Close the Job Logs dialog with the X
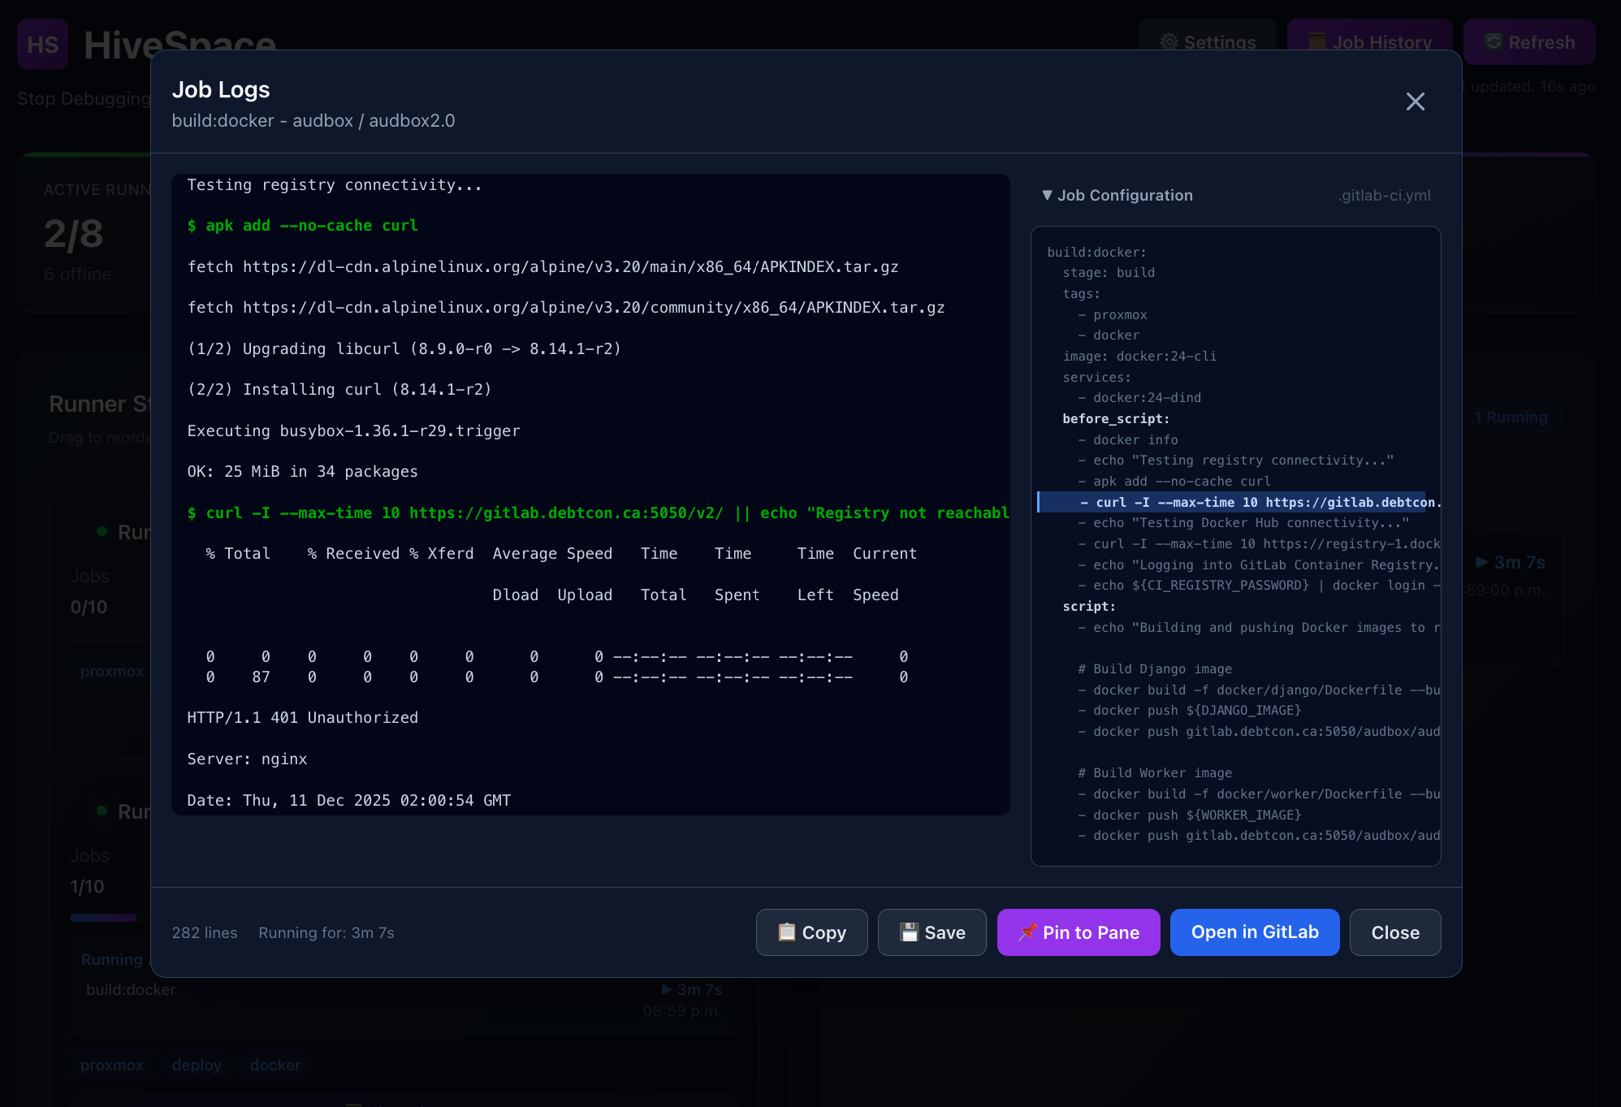The image size is (1621, 1107). (1415, 102)
